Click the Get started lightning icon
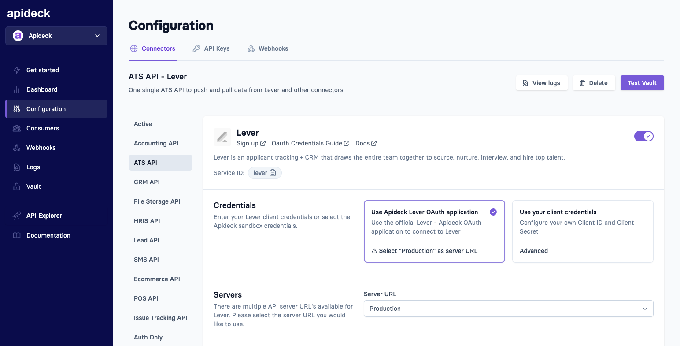 click(x=17, y=70)
